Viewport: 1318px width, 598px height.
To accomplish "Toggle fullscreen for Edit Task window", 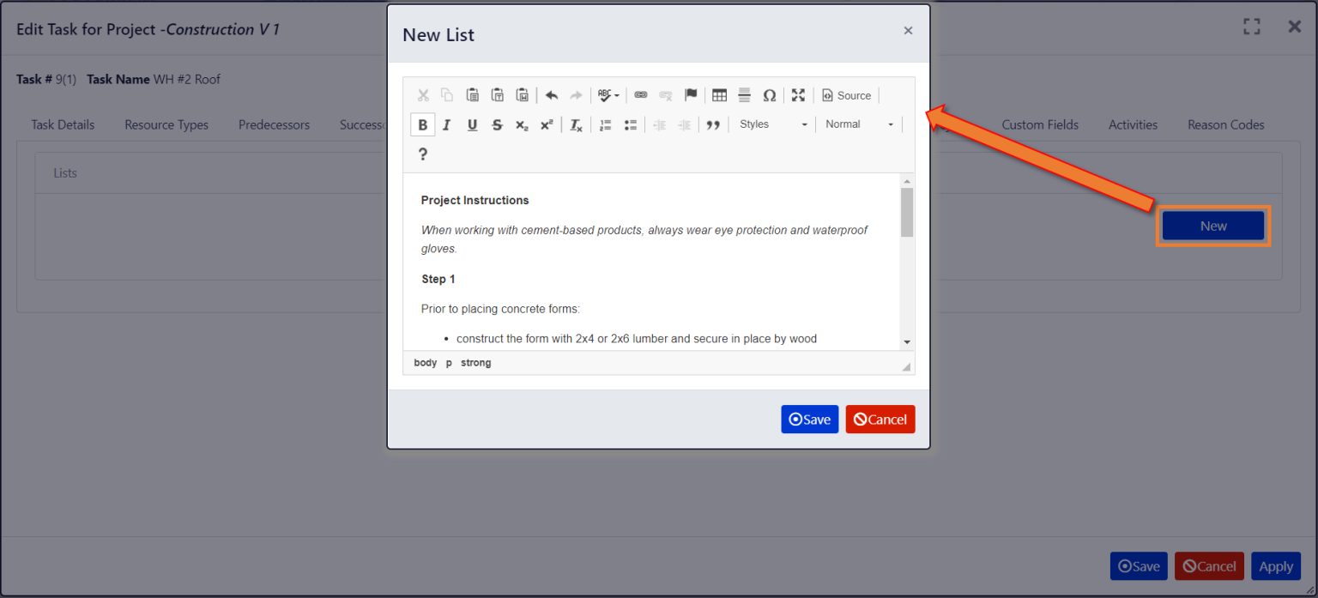I will click(x=1252, y=27).
